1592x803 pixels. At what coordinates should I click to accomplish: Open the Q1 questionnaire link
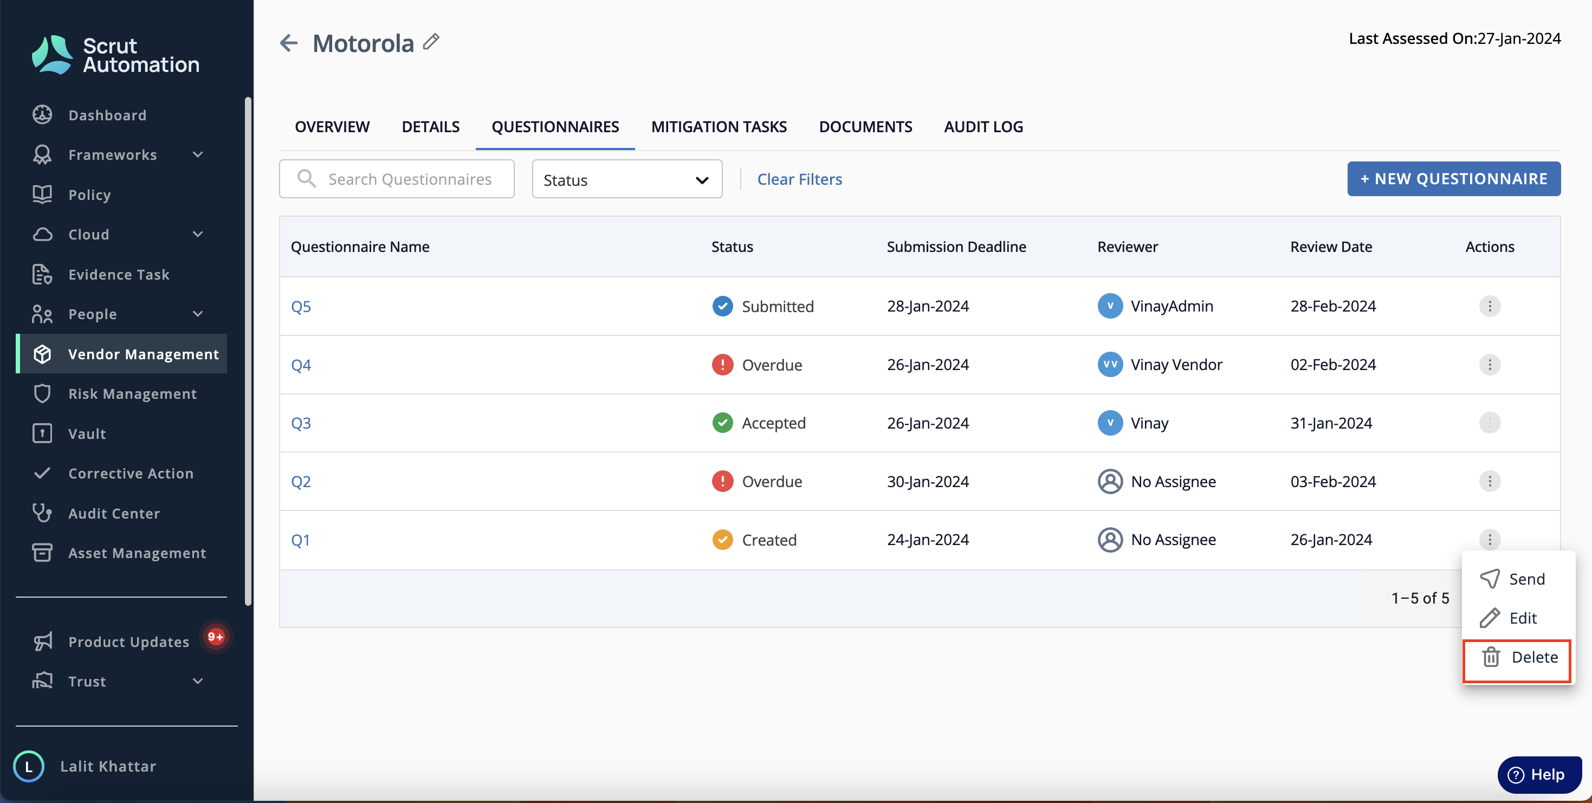tap(300, 540)
